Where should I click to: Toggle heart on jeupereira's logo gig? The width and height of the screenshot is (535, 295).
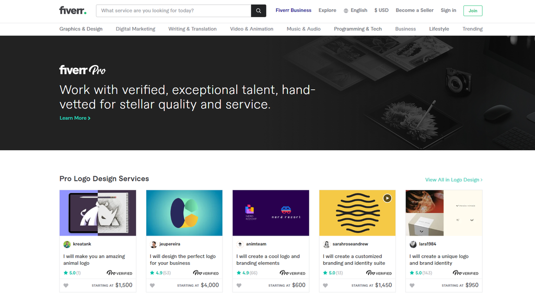pyautogui.click(x=153, y=286)
